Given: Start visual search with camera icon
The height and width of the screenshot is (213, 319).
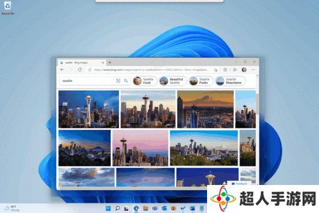Looking at the screenshot, I should click(x=118, y=81).
